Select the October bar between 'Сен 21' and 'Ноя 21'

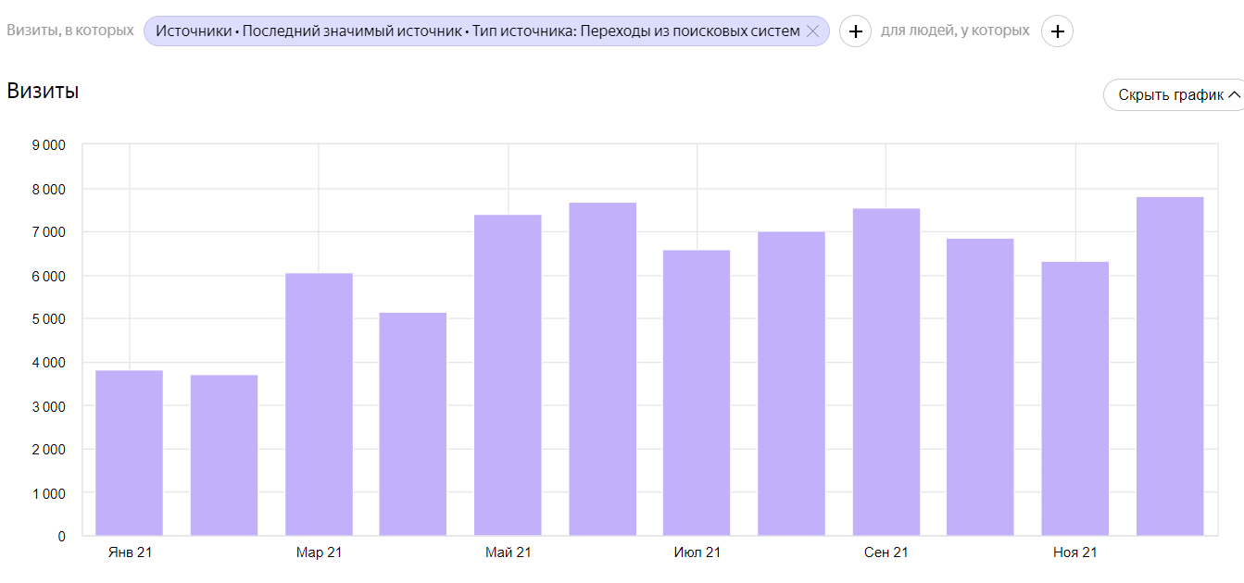tap(980, 388)
